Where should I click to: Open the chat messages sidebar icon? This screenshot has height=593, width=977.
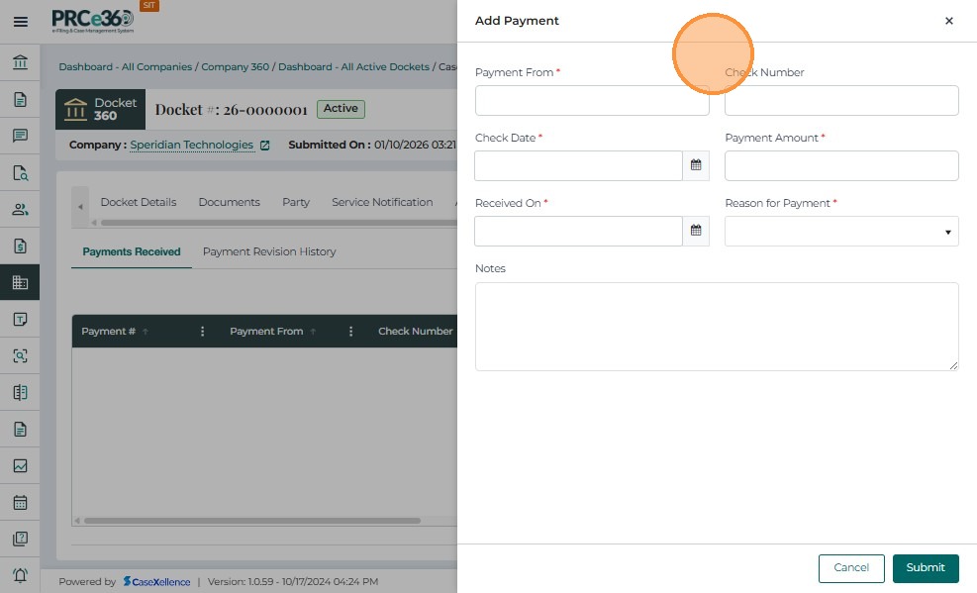pos(20,136)
